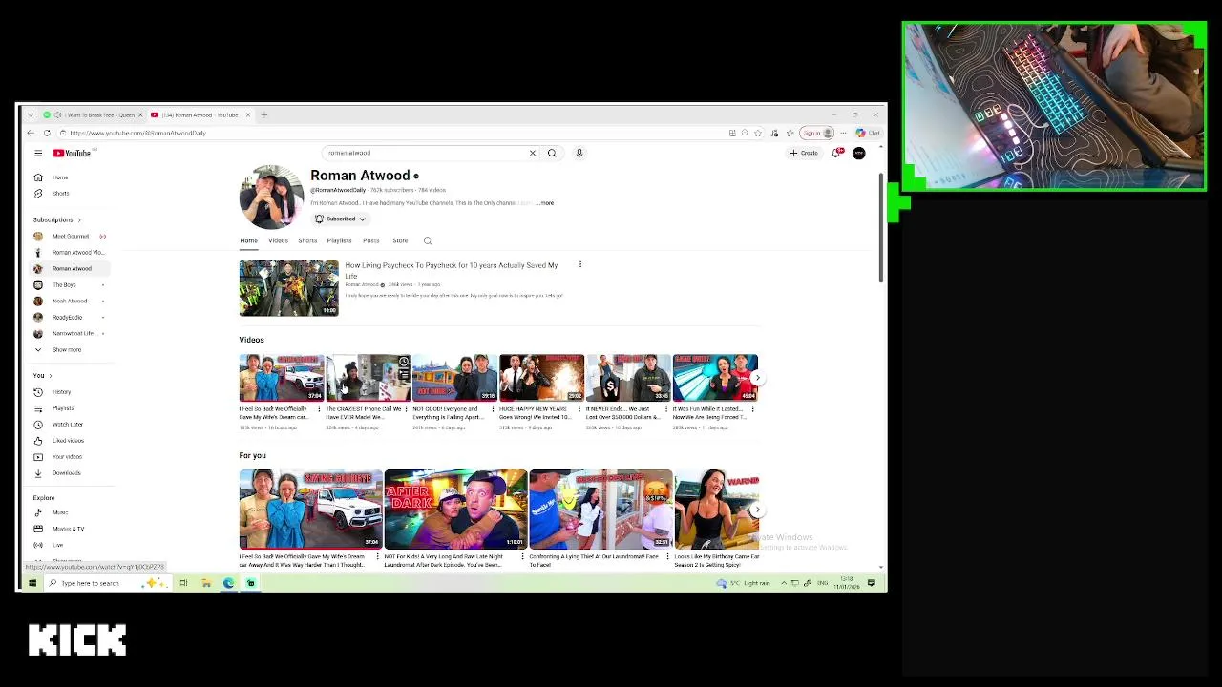The width and height of the screenshot is (1222, 687).
Task: Open a new browser tab
Action: [264, 114]
